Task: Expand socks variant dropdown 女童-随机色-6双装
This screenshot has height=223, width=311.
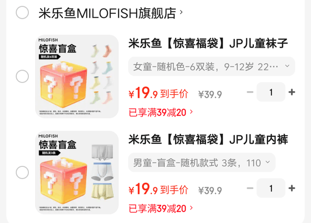Action: coord(212,66)
